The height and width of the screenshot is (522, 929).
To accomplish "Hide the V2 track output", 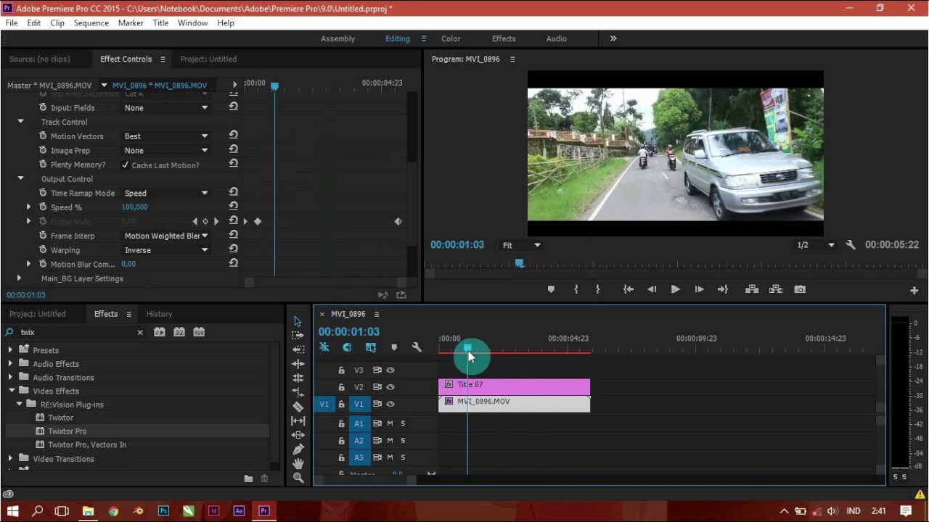I will [390, 387].
